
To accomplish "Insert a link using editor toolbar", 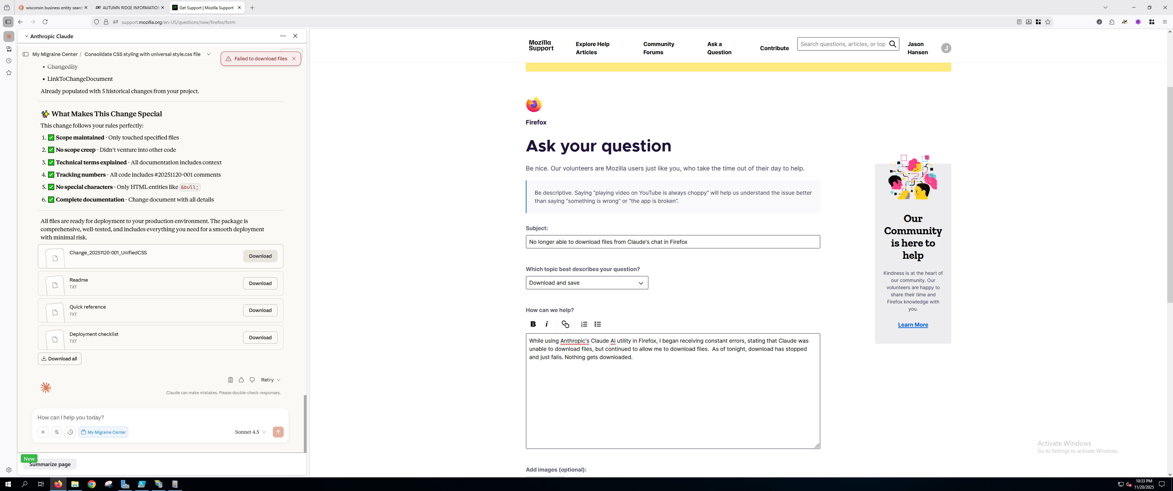I will click(x=565, y=324).
